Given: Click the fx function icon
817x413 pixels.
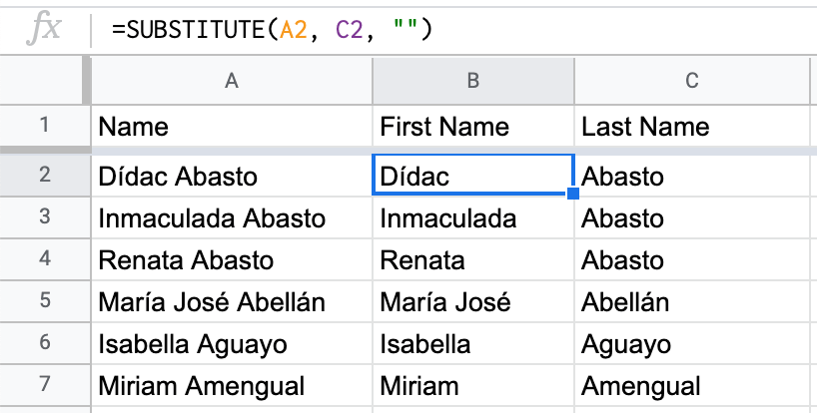Looking at the screenshot, I should click(x=43, y=30).
